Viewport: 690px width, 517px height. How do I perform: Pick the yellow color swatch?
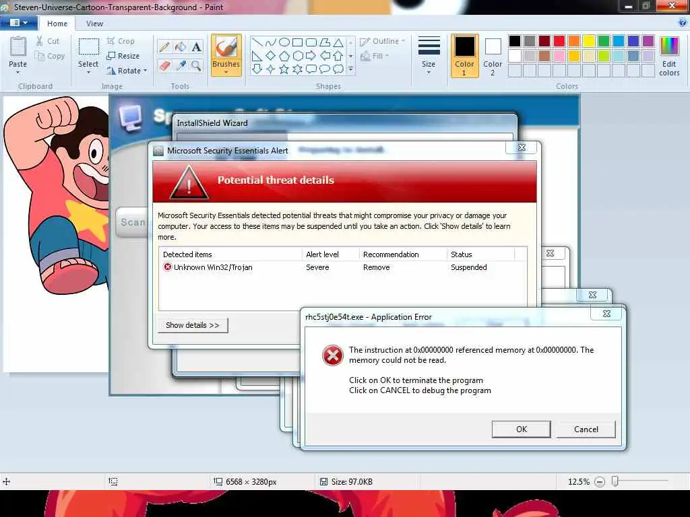[589, 41]
